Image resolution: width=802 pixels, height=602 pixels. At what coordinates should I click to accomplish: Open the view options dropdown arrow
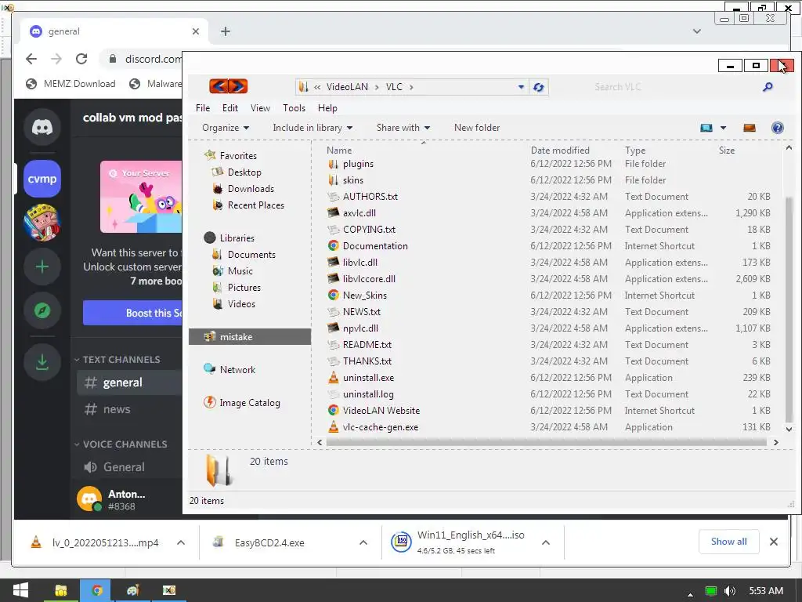[x=723, y=128]
